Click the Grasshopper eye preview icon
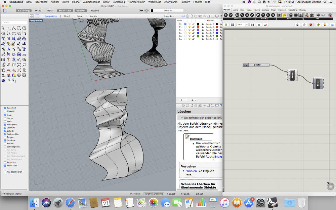Screen dimensions: 336x210 click(x=259, y=25)
